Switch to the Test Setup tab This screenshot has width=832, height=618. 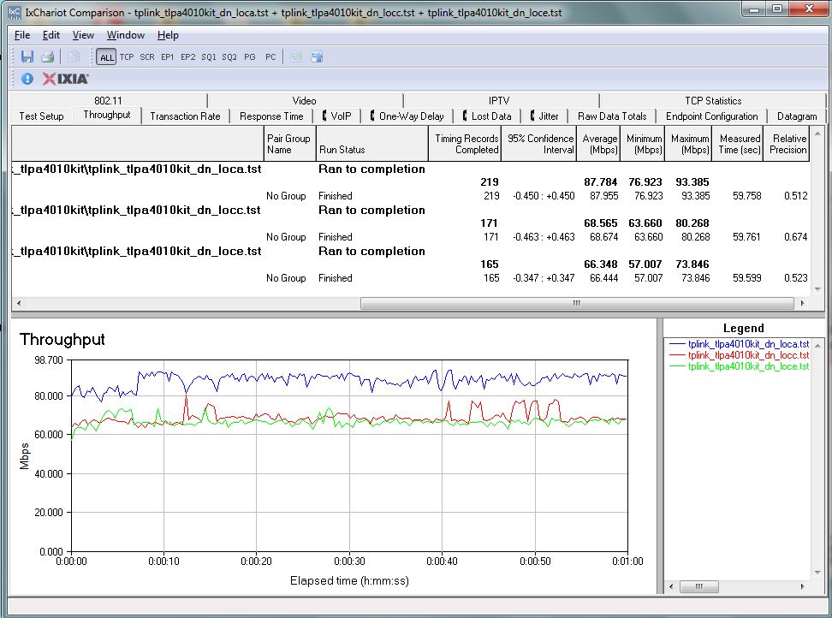41,116
